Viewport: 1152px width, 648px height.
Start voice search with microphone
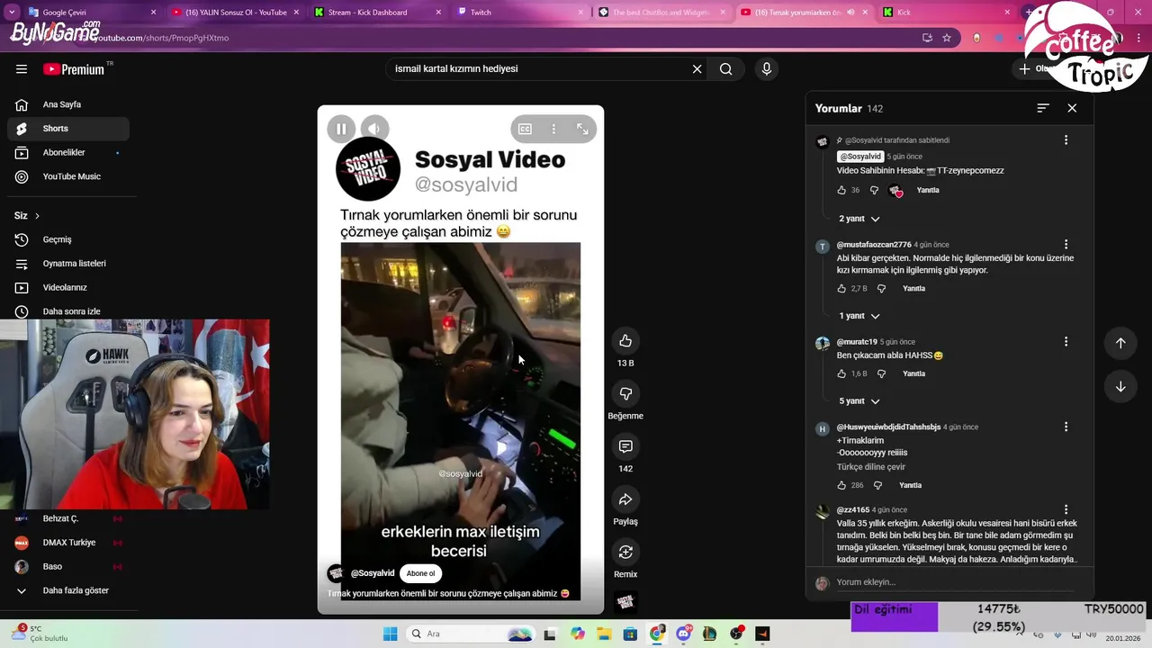coord(767,69)
